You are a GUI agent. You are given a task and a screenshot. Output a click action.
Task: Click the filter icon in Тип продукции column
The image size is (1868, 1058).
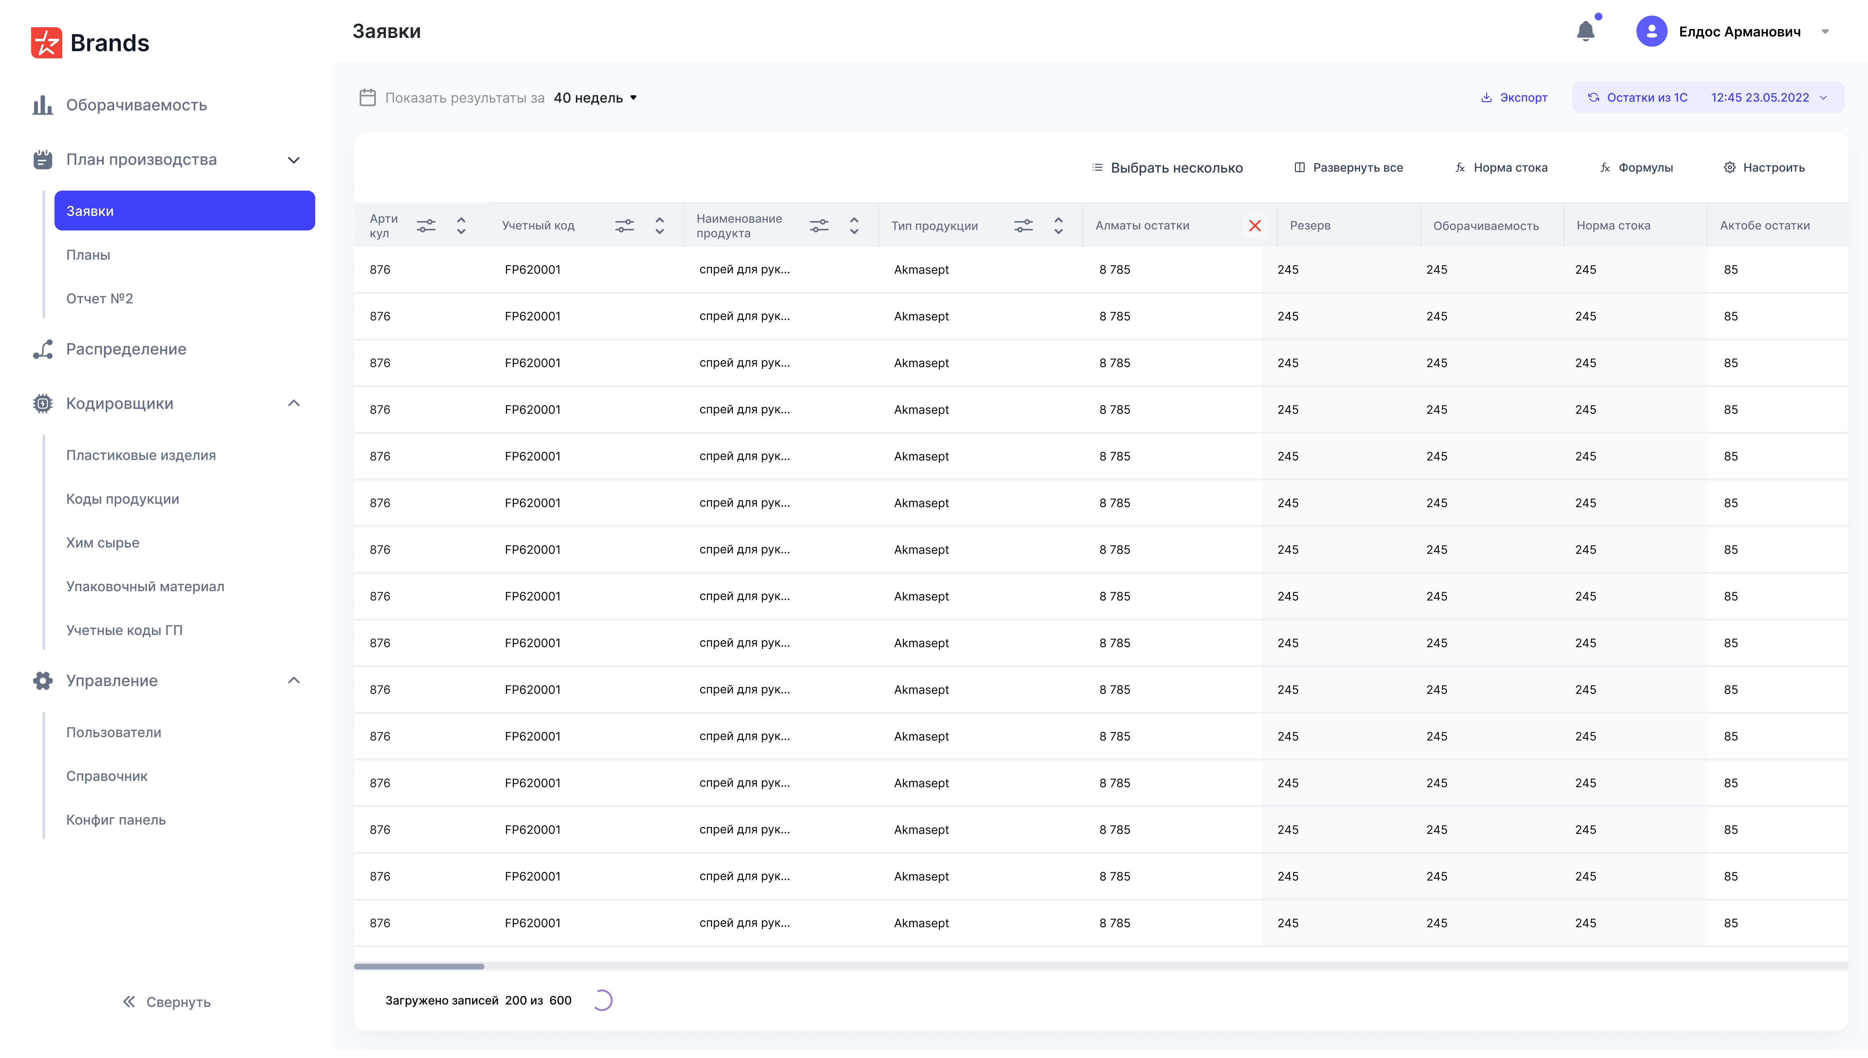(1024, 226)
